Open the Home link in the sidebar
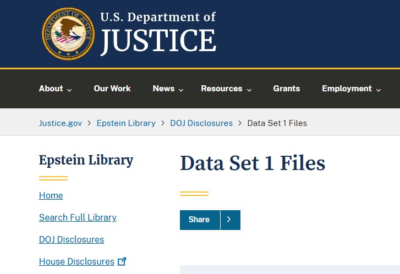This screenshot has height=274, width=400. point(51,195)
